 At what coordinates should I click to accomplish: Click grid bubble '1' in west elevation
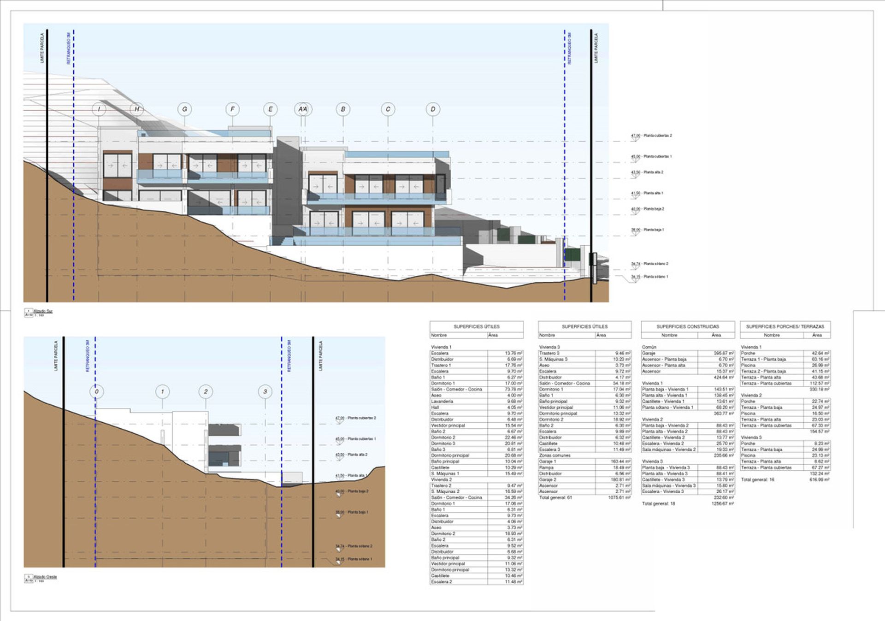162,391
